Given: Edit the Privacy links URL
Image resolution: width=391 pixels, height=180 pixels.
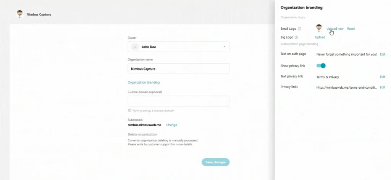Looking at the screenshot, I should point(383,87).
